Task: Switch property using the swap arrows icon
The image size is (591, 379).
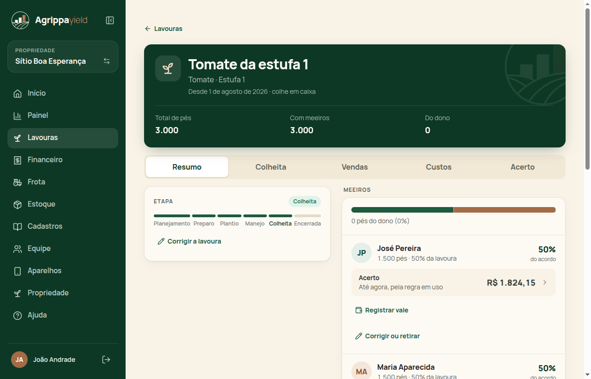Action: (x=107, y=61)
